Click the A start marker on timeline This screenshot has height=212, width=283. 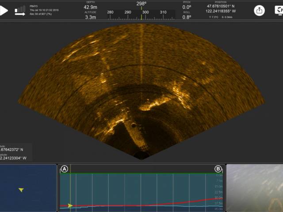coord(65,169)
